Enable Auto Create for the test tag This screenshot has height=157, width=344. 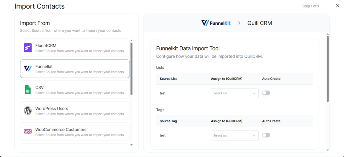coord(266,135)
